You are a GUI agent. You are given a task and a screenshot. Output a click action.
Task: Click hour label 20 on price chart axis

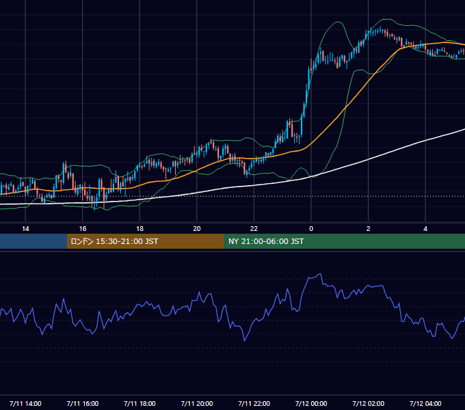click(197, 228)
